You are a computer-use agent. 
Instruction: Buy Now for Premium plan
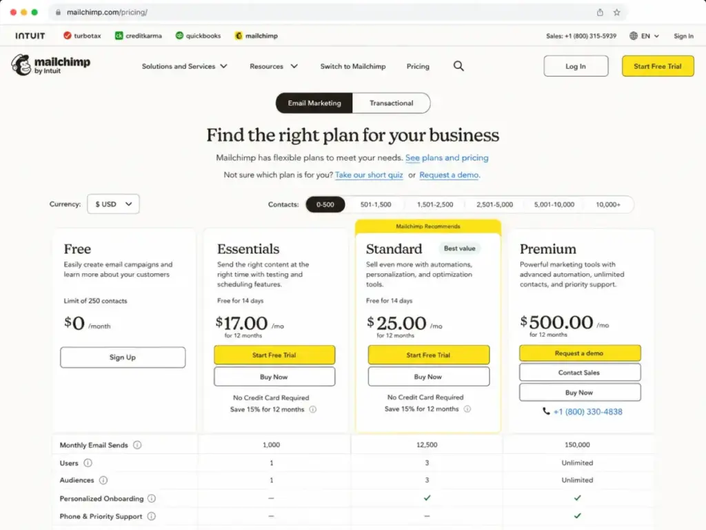pyautogui.click(x=580, y=392)
